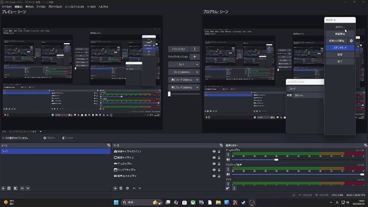368x207 pixels.
Task: Open Steam from the taskbar
Action: pyautogui.click(x=243, y=202)
